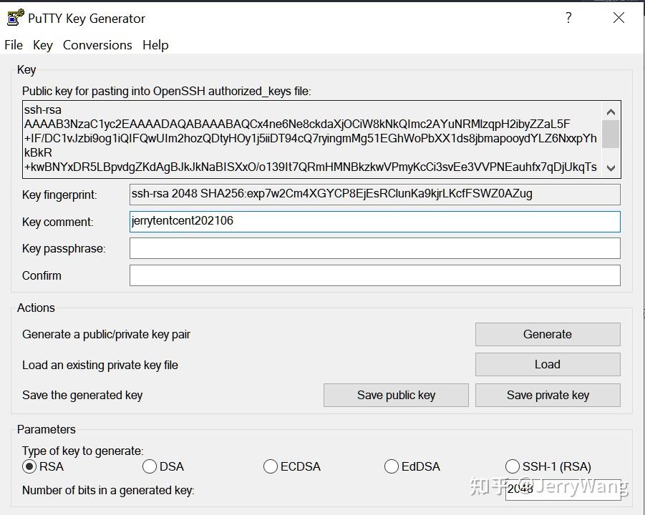
Task: Select the RSA key type
Action: coord(29,466)
